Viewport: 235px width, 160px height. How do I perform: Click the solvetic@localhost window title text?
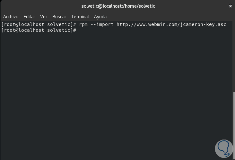(x=118, y=6)
